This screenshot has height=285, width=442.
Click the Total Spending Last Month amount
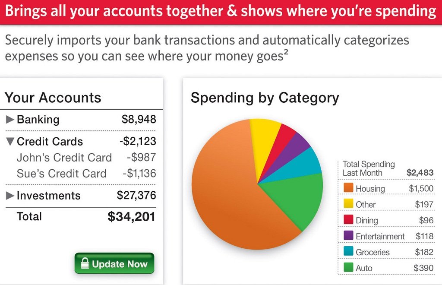click(x=420, y=173)
